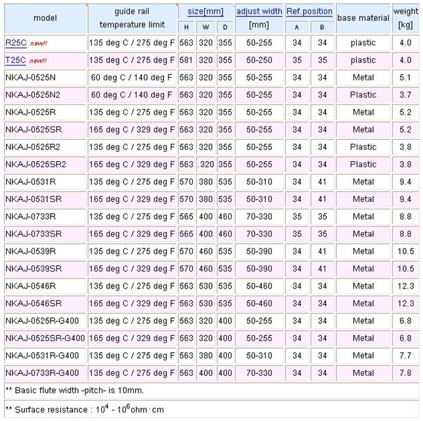Open the T25C model link
The height and width of the screenshot is (421, 423).
click(x=16, y=60)
